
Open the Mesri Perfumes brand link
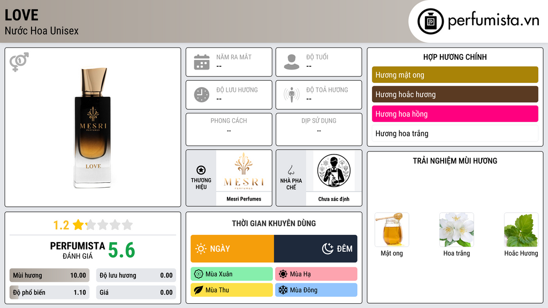pos(244,199)
